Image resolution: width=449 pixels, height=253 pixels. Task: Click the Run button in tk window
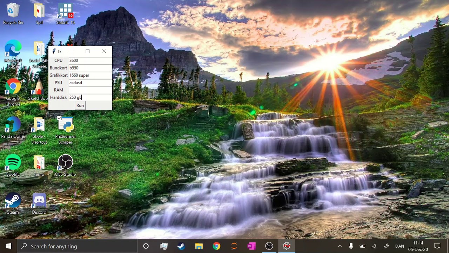(x=80, y=105)
